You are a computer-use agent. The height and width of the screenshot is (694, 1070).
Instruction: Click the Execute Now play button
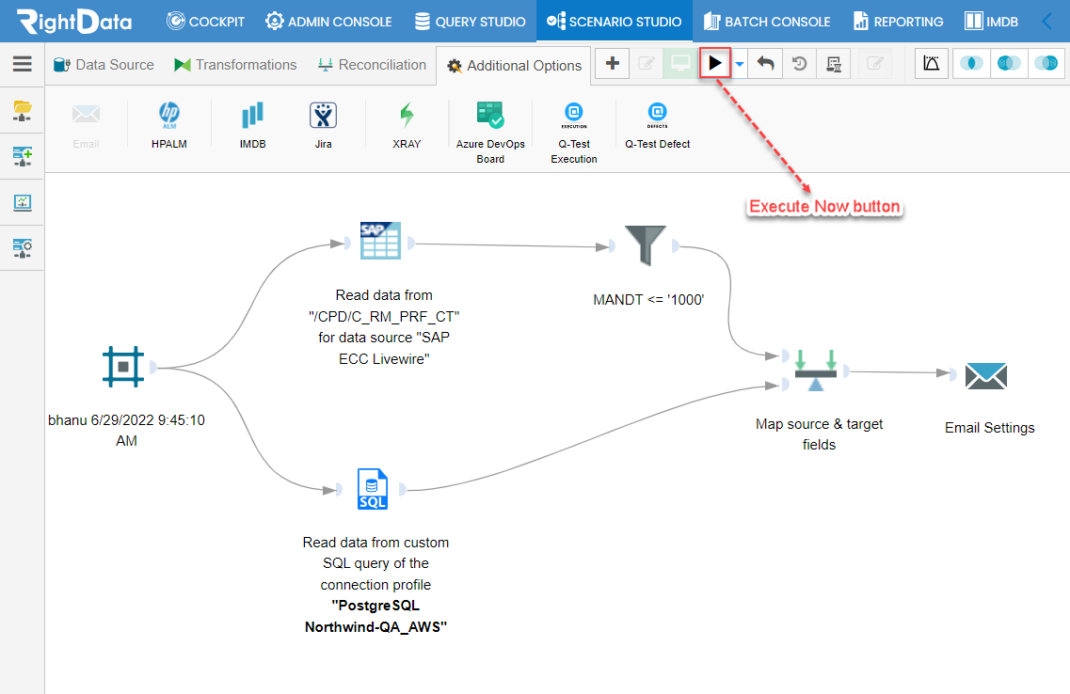(x=714, y=63)
